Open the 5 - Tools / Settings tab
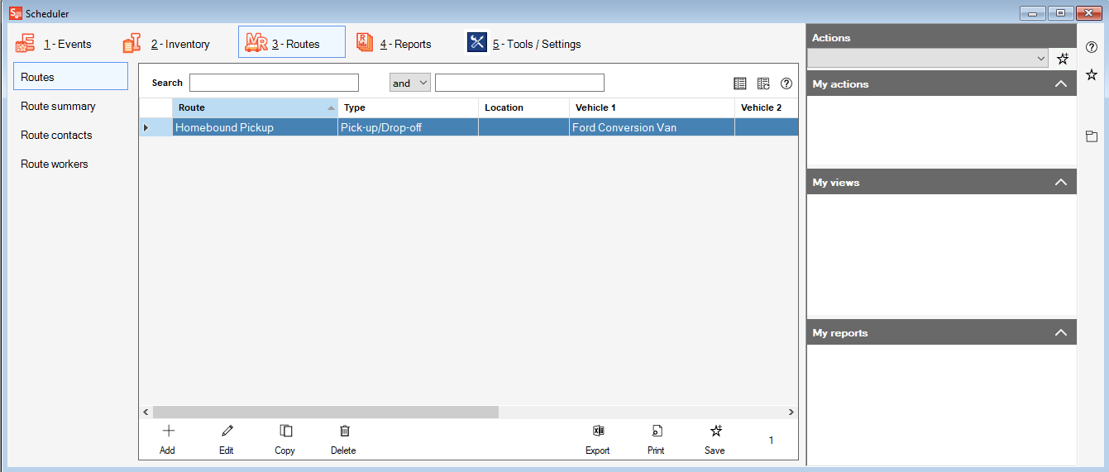 point(524,44)
